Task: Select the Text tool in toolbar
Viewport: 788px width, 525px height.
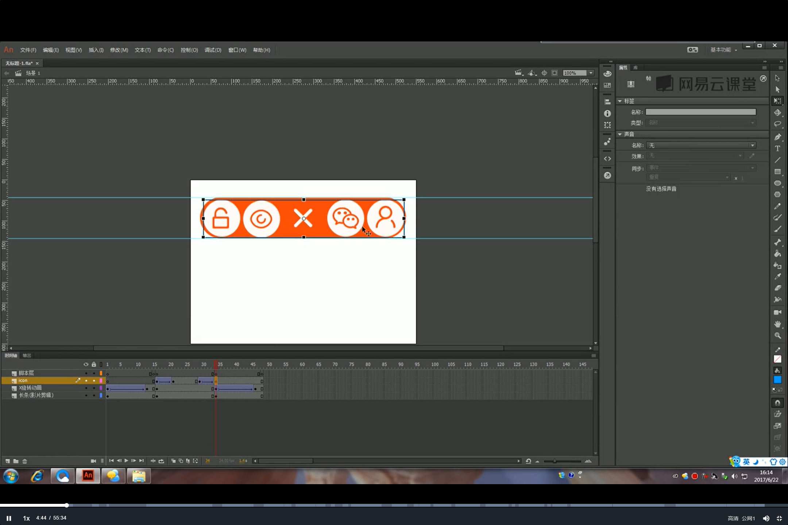Action: tap(777, 148)
